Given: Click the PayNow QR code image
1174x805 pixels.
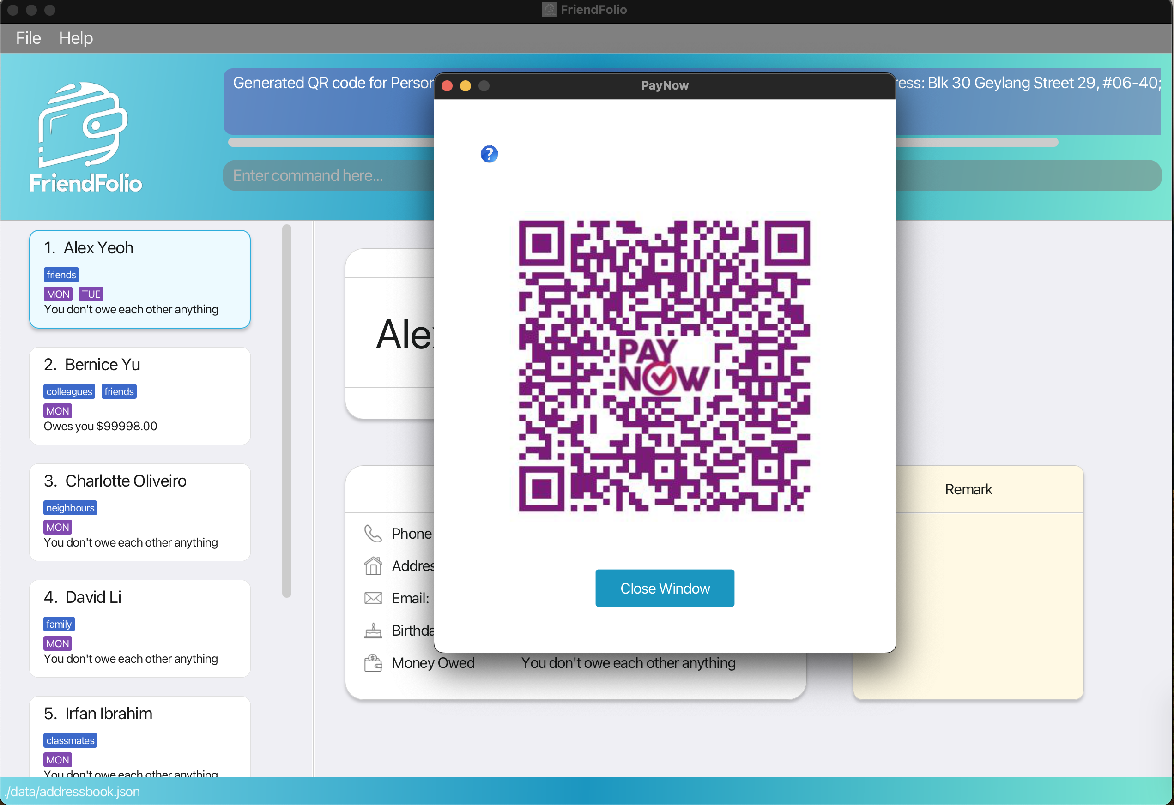Looking at the screenshot, I should [x=664, y=366].
